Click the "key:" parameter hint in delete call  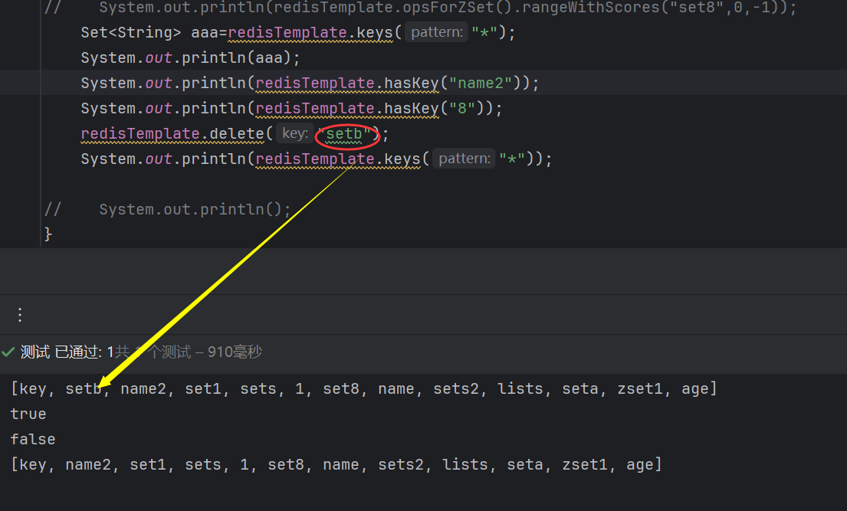[294, 134]
